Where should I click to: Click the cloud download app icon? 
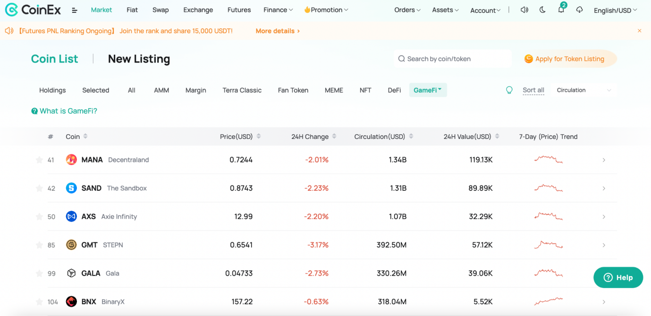579,10
